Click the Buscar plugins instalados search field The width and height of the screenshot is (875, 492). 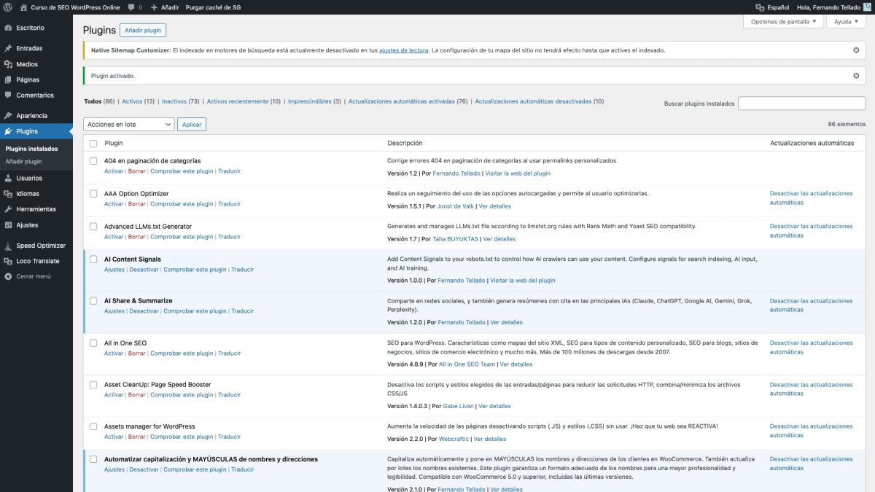pos(801,102)
